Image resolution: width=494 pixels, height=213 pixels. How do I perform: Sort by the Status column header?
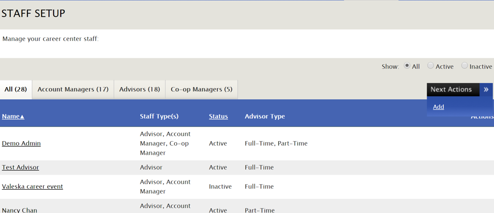(x=218, y=116)
